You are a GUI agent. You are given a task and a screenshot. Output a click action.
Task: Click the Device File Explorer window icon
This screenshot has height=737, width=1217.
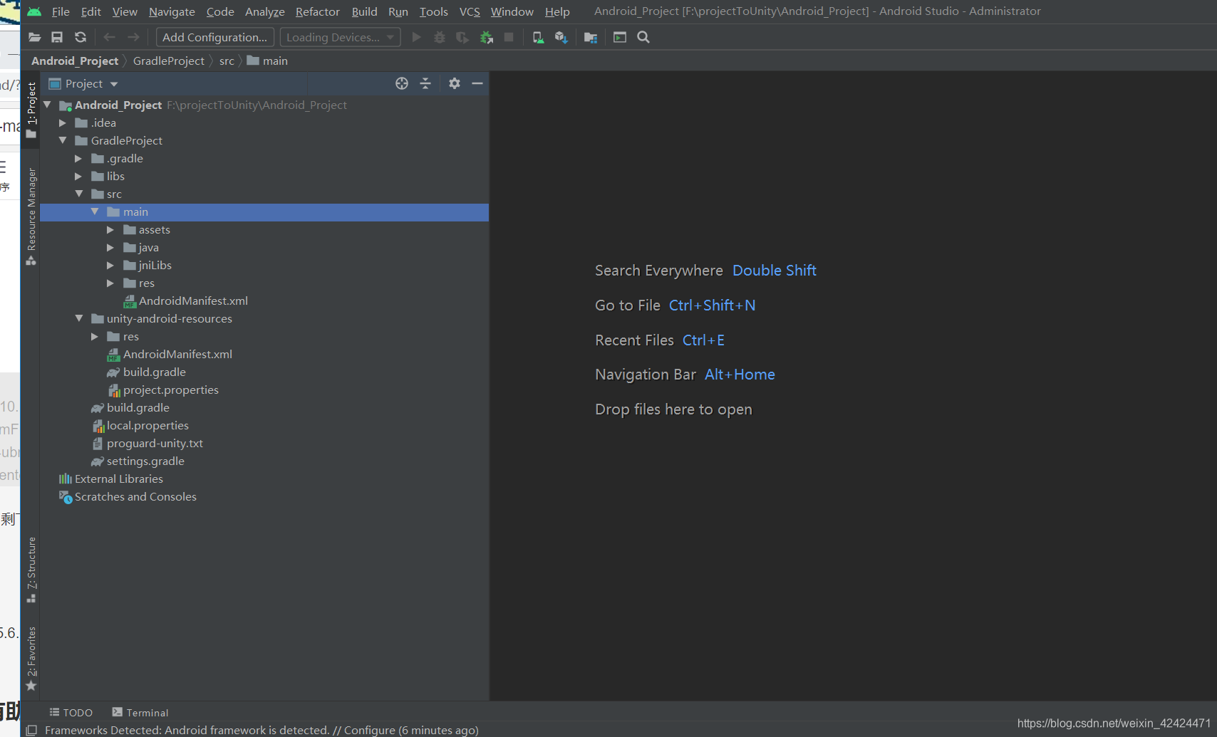(620, 37)
